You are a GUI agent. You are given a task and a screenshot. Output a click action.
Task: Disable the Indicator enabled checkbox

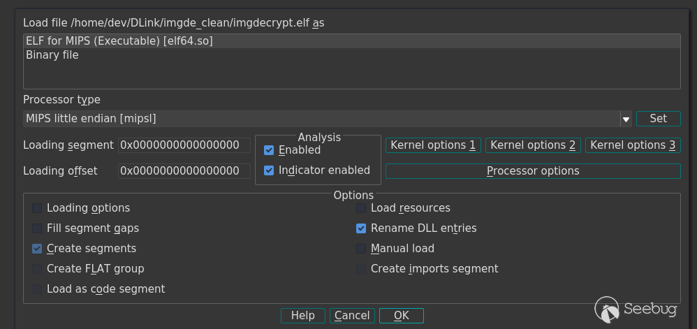pos(269,170)
